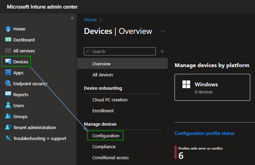Click the Windows platform tile
Viewport: 255px width, 165px height.
(x=212, y=88)
